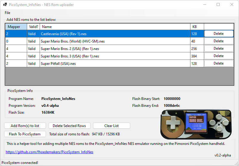Open the PicoSystem_InfoNes GitHub link
The width and height of the screenshot is (239, 166).
[x=49, y=152]
